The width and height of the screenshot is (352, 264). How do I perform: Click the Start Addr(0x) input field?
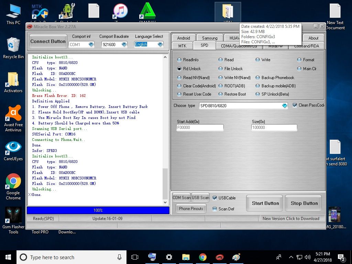click(x=200, y=128)
